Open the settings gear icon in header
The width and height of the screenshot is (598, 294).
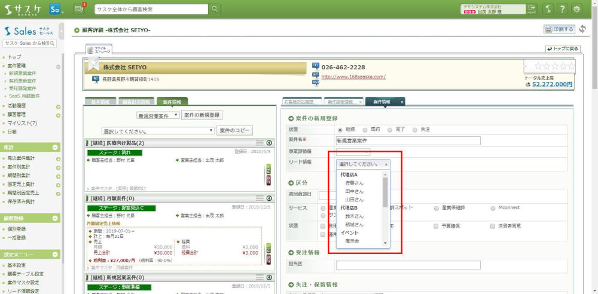(577, 9)
